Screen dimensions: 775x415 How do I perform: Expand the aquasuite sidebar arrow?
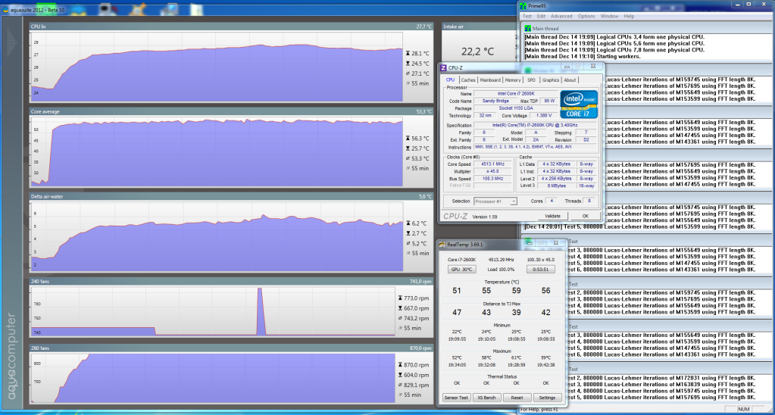[11, 42]
